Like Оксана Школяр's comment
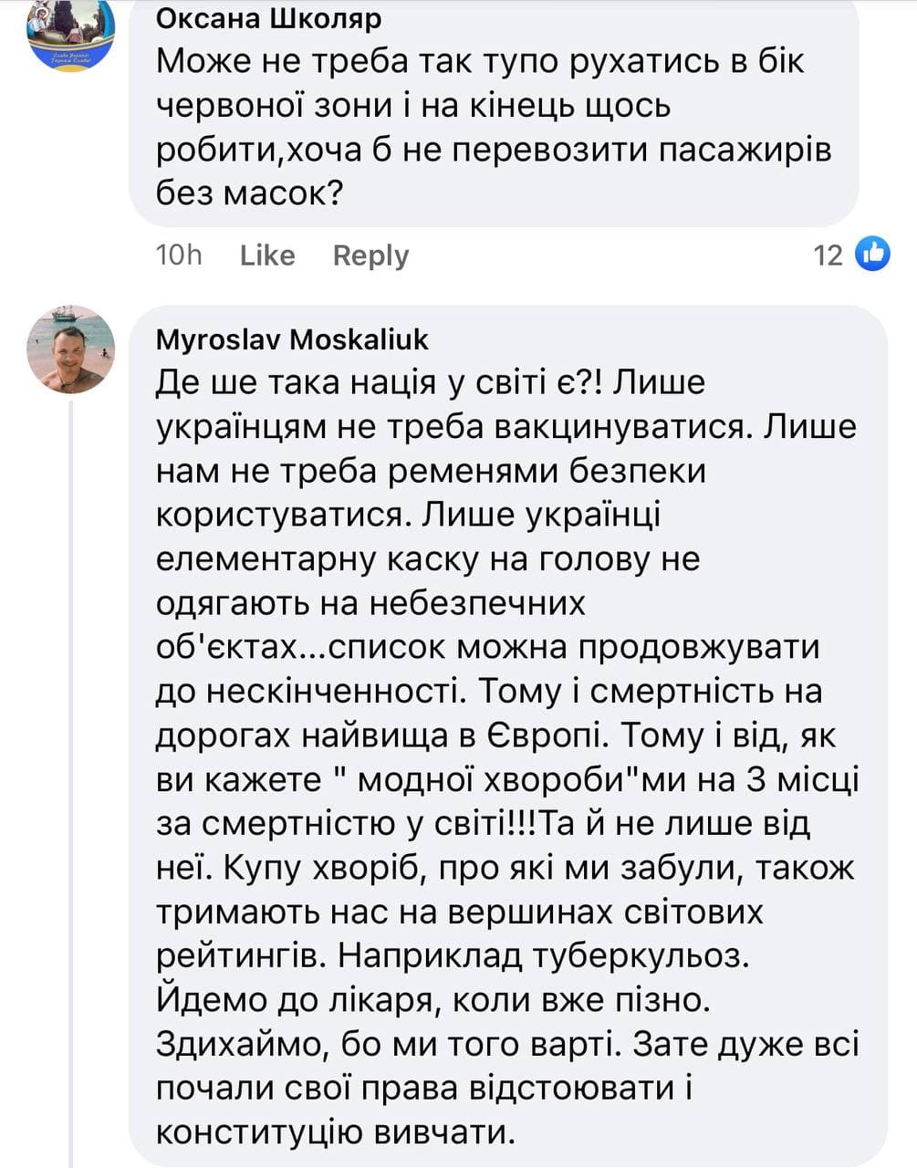The width and height of the screenshot is (917, 1168). pos(267,255)
